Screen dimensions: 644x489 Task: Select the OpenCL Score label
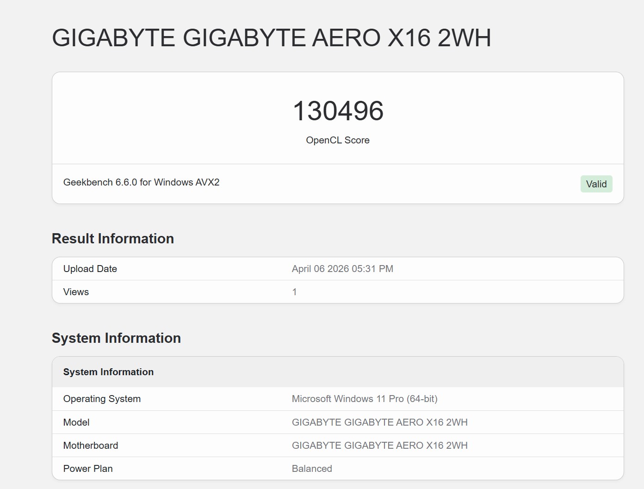(x=338, y=140)
